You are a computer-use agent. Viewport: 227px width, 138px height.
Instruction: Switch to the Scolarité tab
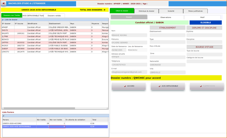tap(171, 11)
